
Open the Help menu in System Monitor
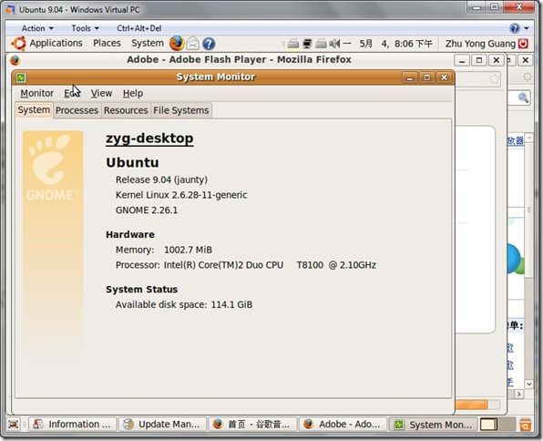tap(133, 93)
